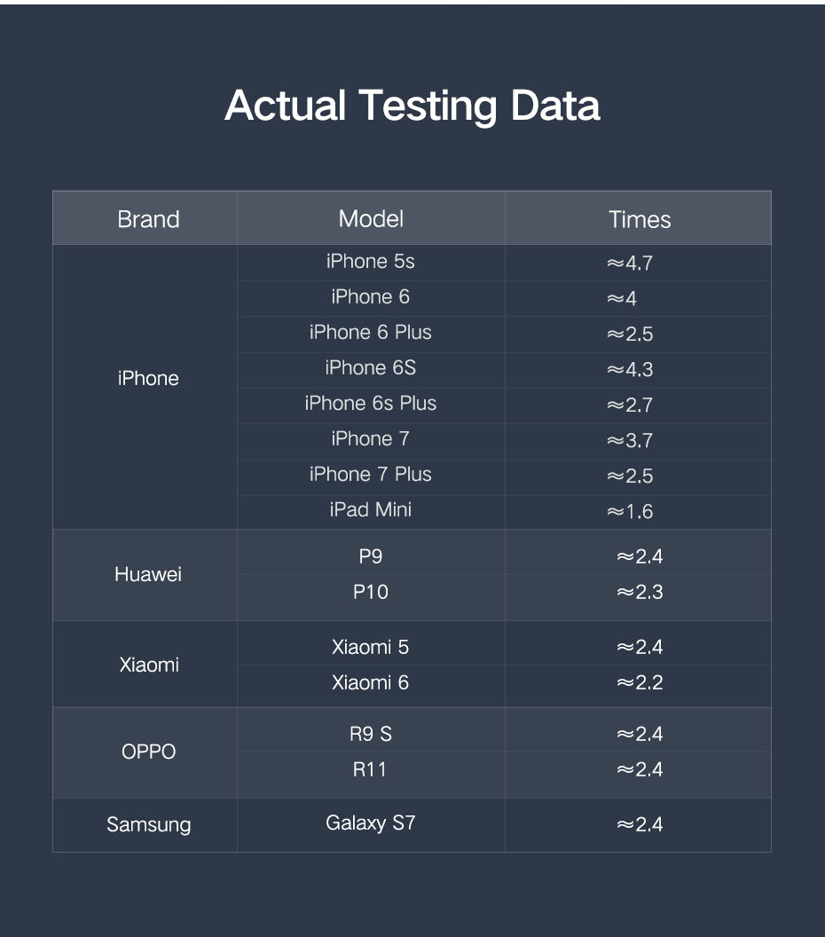The height and width of the screenshot is (937, 825).
Task: Select the R9 S model cell
Action: pos(371,734)
